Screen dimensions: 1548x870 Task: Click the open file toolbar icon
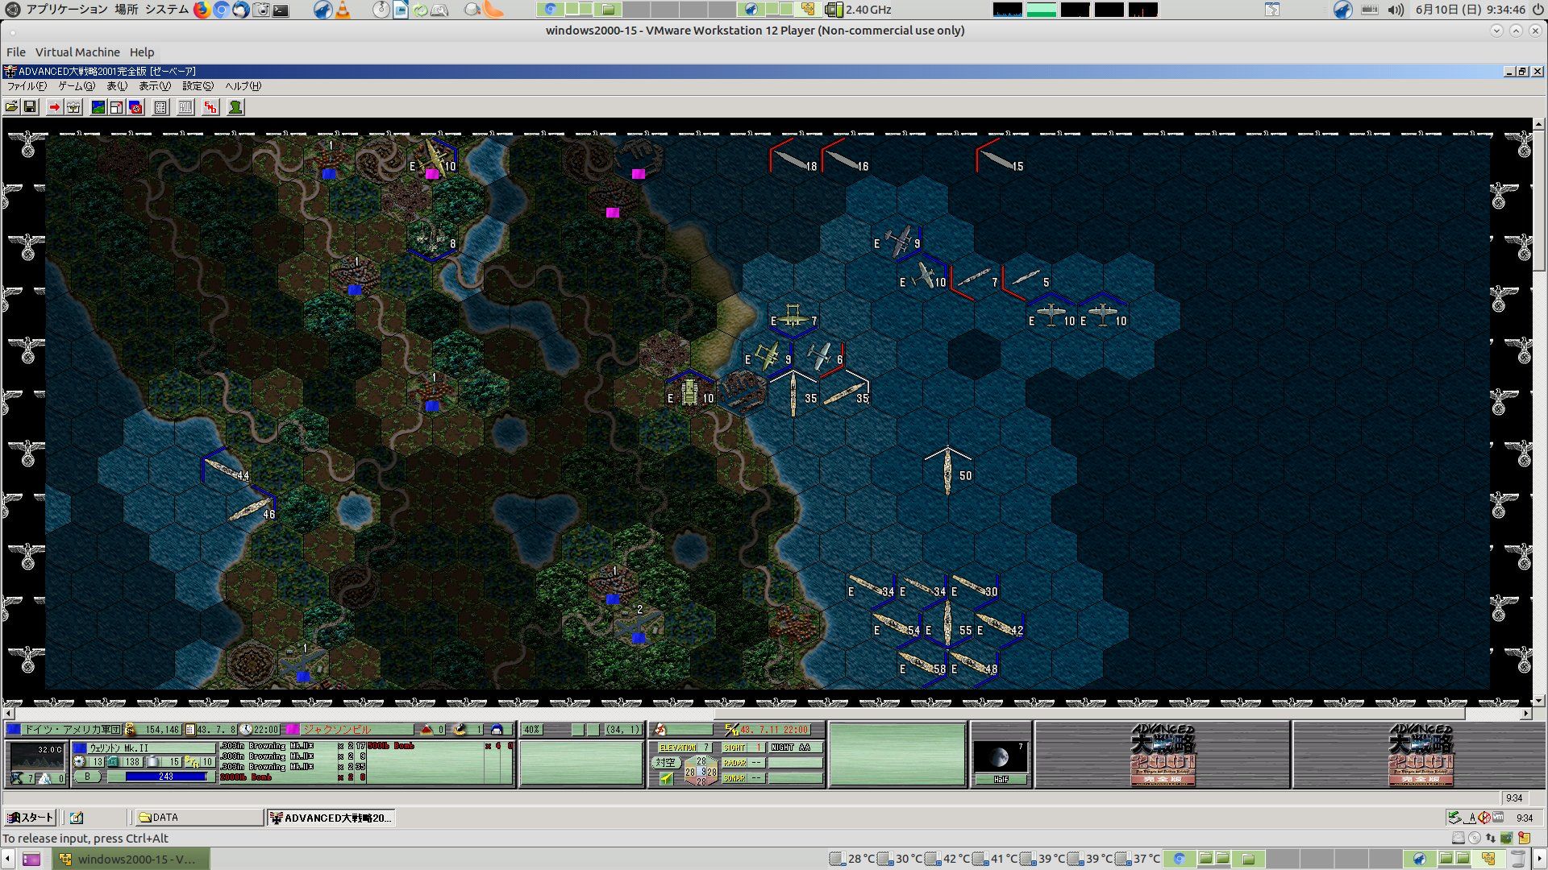[x=11, y=107]
